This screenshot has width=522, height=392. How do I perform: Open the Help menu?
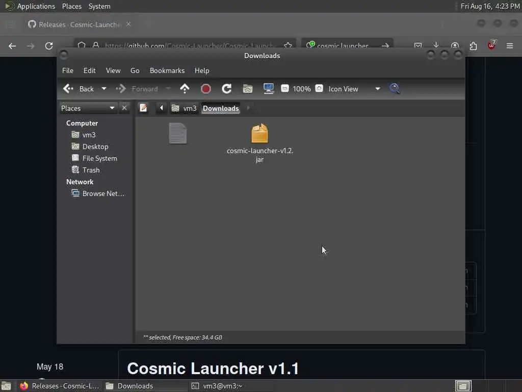(x=202, y=70)
